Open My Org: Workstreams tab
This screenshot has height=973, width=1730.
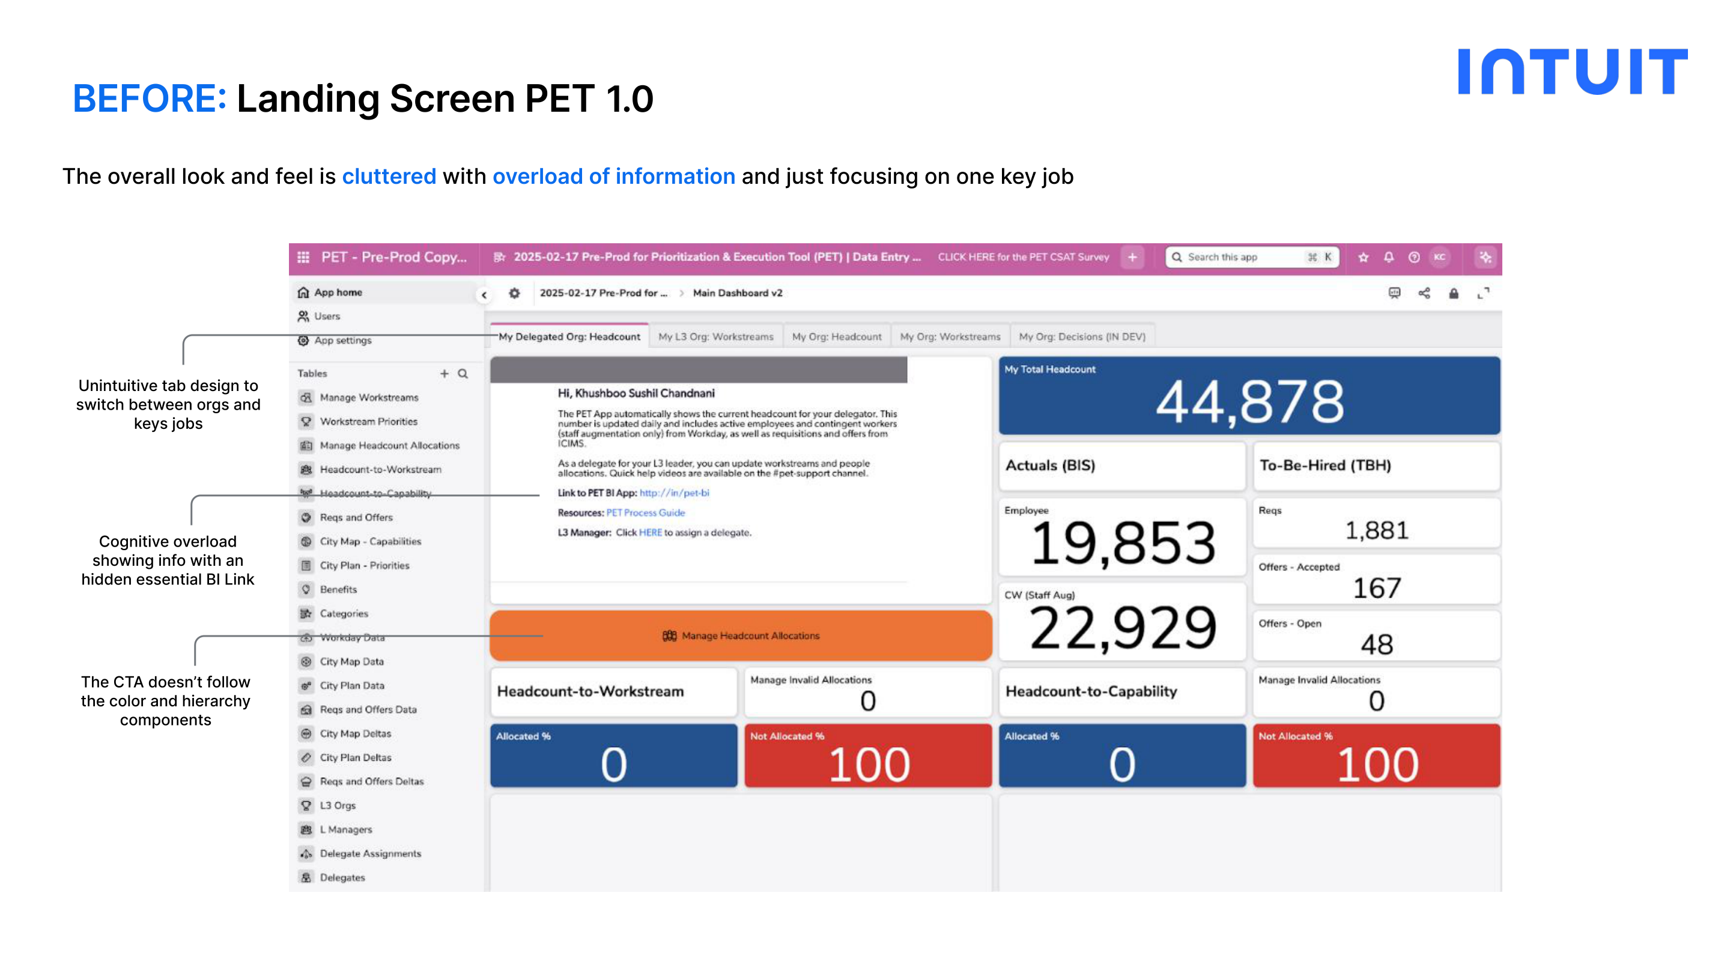[950, 336]
